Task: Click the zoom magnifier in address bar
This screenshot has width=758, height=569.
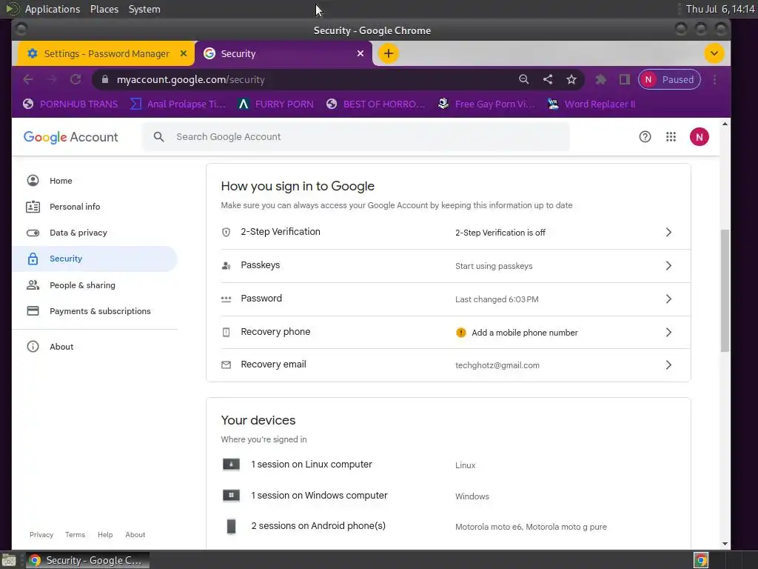Action: coord(523,79)
